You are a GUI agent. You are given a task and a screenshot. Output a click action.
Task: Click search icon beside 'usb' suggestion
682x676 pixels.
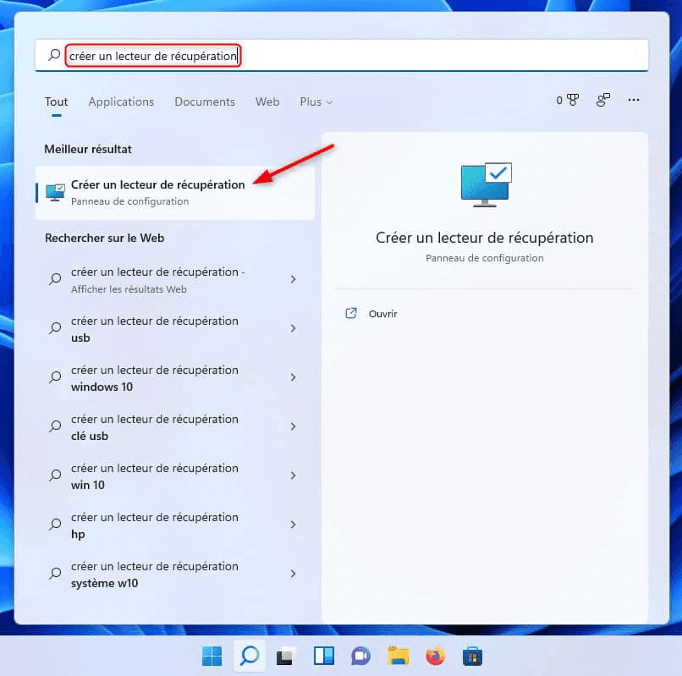pos(55,328)
